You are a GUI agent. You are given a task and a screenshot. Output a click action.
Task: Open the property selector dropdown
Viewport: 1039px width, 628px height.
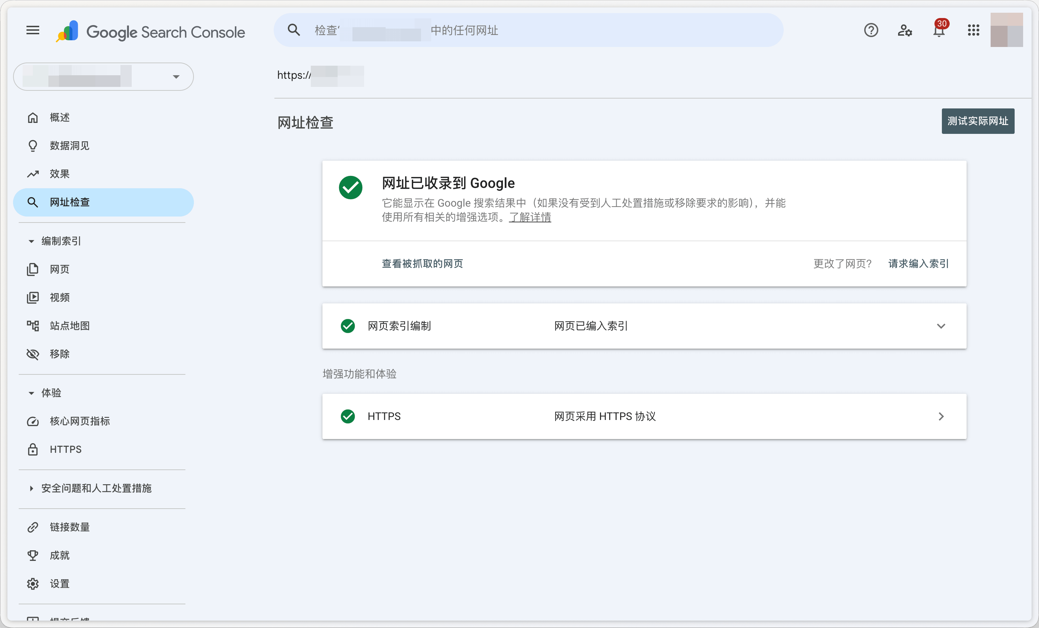point(103,77)
